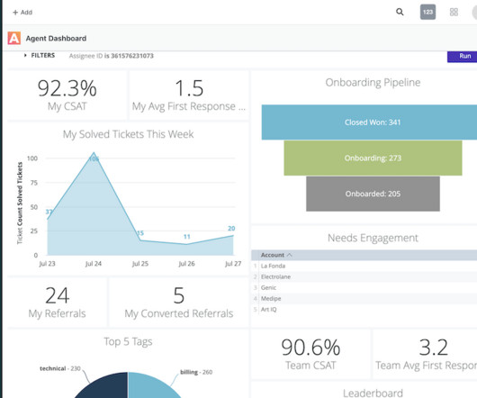Click the Onboarding Pipeline title
477x398 pixels.
pyautogui.click(x=373, y=83)
